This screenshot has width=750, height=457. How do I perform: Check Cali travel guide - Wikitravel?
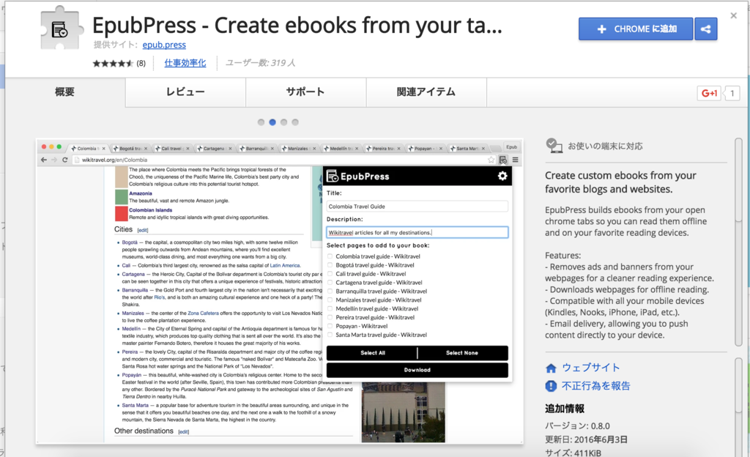(330, 274)
